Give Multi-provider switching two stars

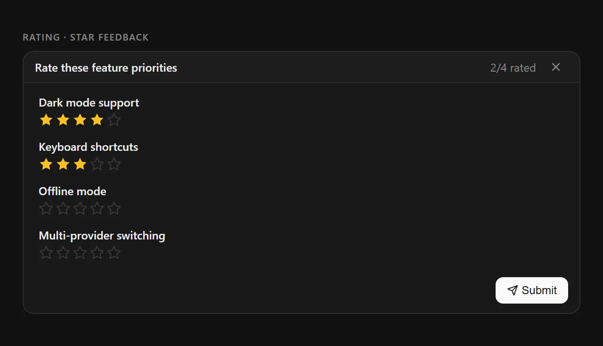pos(63,253)
